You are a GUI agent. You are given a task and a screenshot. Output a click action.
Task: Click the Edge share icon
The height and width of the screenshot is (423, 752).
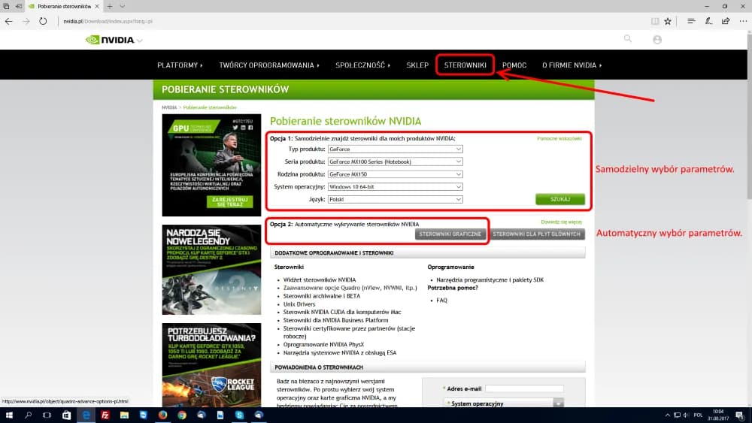[x=725, y=21]
